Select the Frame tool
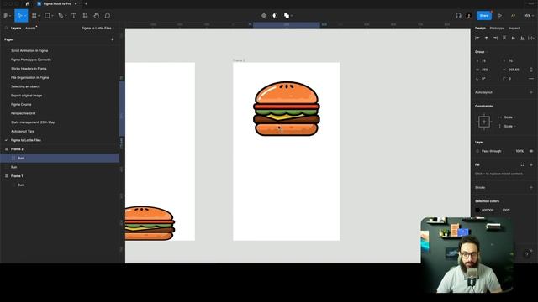This screenshot has height=302, width=538. [34, 16]
